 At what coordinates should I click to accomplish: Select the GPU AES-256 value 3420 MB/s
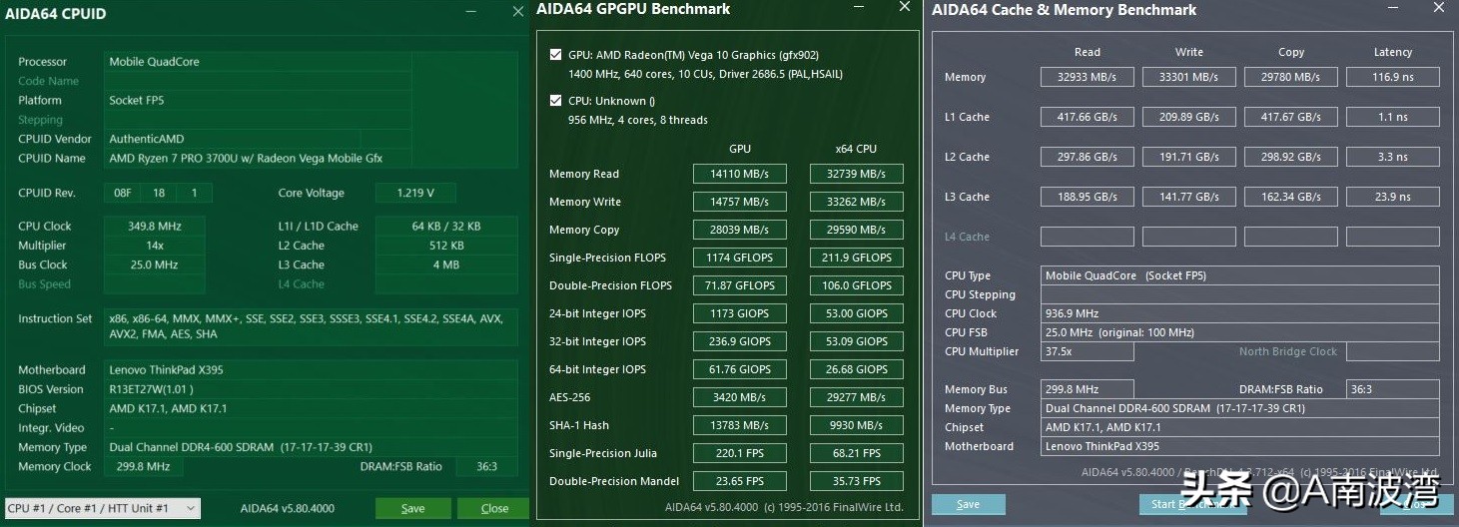tap(739, 397)
